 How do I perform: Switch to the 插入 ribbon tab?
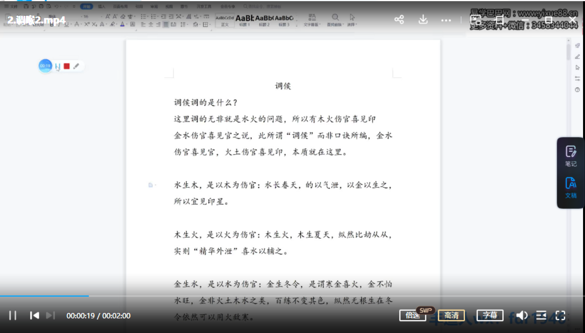101,6
